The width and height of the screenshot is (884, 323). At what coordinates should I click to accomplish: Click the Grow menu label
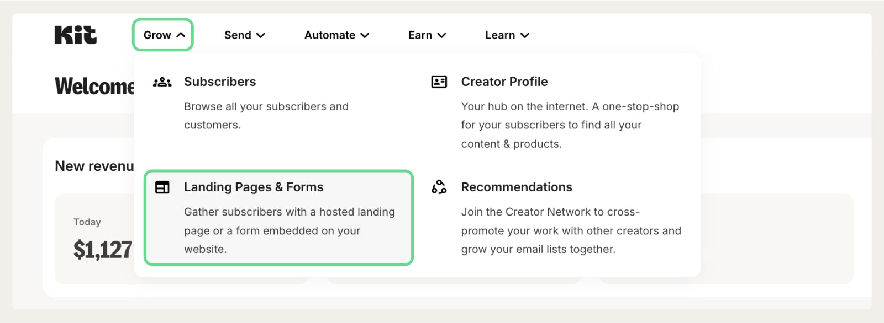pos(157,35)
